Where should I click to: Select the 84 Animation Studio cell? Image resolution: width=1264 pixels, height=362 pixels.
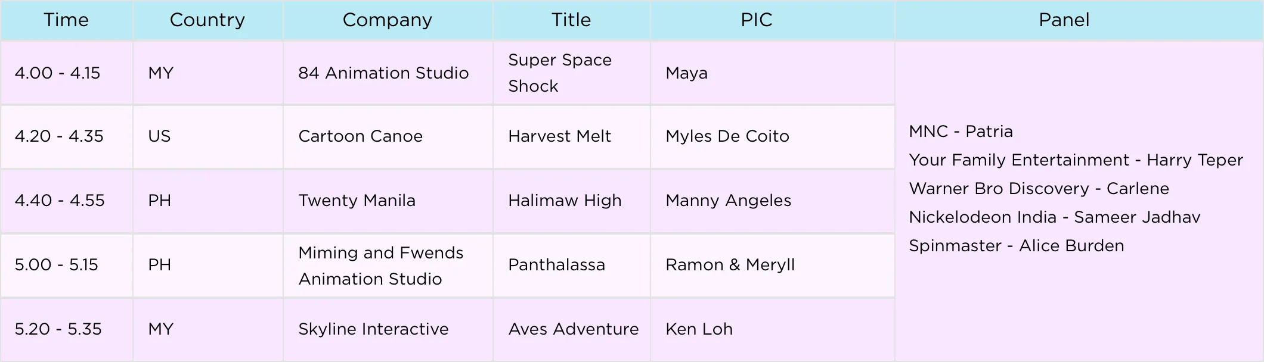tap(383, 73)
